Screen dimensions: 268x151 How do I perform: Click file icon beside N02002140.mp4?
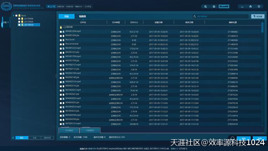coord(63,74)
